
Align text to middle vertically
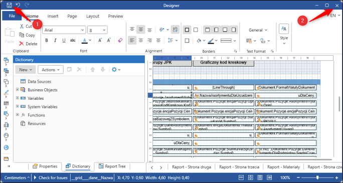(141, 29)
